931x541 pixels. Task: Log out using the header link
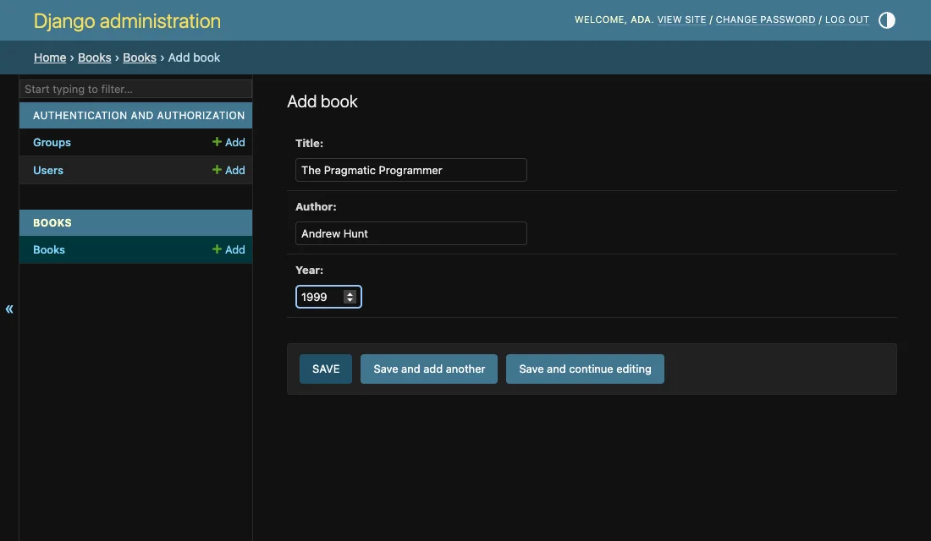tap(846, 19)
